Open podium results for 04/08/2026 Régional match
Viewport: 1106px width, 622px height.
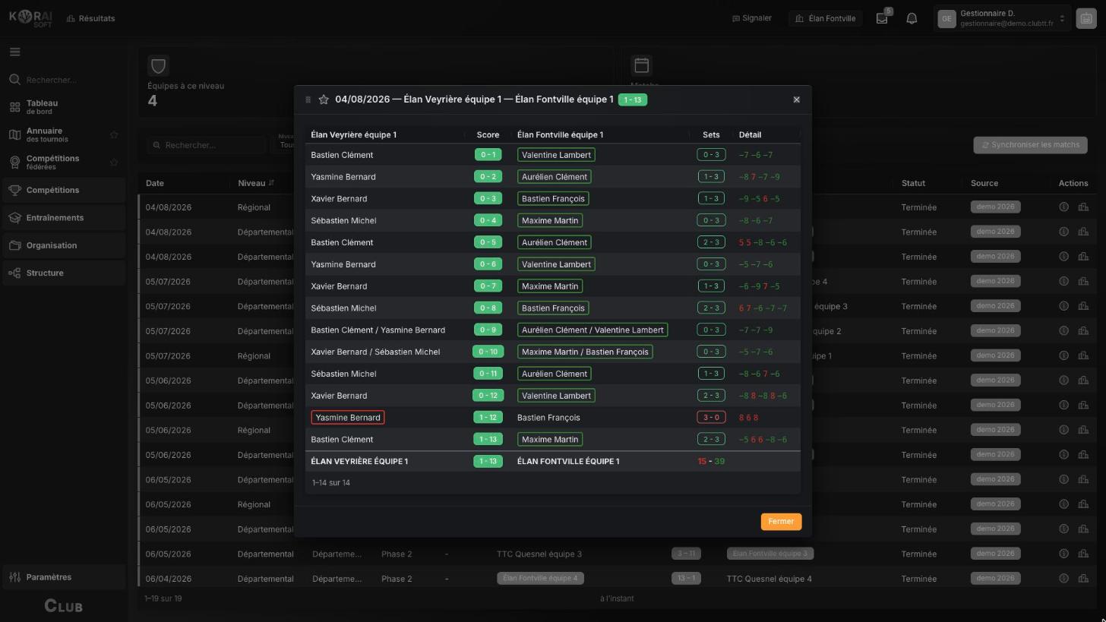(1082, 207)
